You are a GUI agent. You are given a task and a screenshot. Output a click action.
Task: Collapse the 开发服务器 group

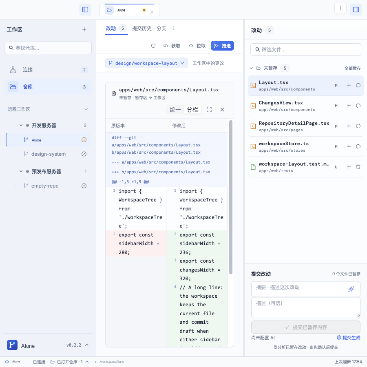tap(21, 125)
